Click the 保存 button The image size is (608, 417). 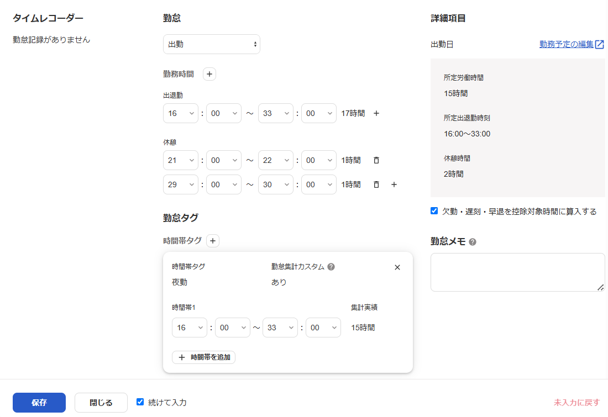[39, 403]
